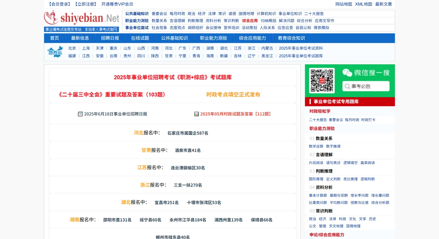Open 招聘日报 navigation tab
Image resolution: width=439 pixels, height=239 pixels.
tap(110, 38)
